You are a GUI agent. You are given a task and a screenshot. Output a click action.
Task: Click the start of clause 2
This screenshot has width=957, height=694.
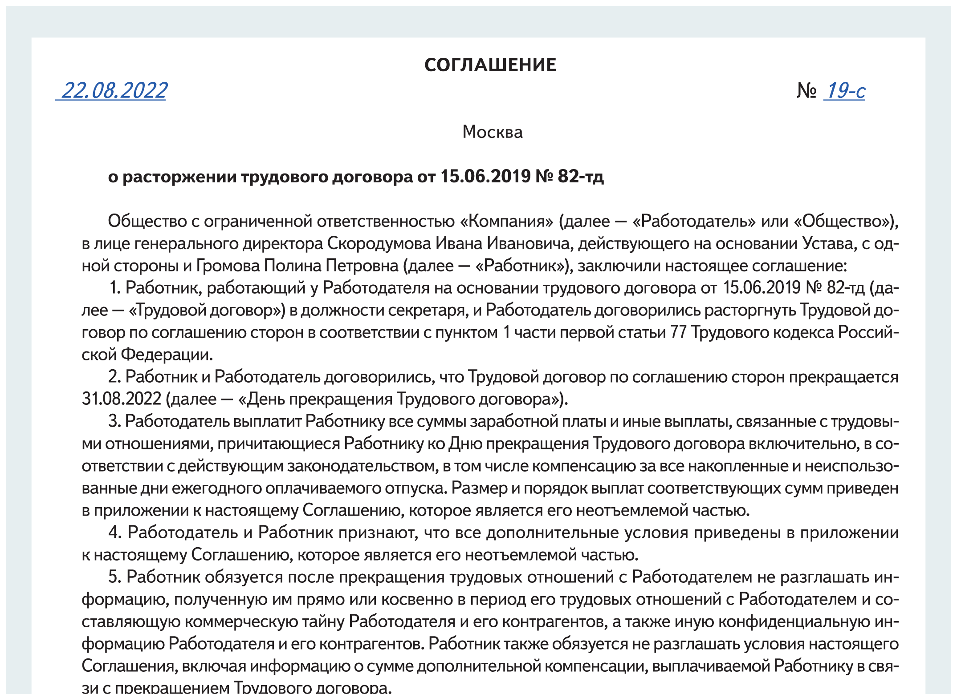[x=115, y=377]
